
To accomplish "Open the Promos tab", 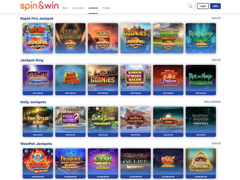I will [106, 8].
